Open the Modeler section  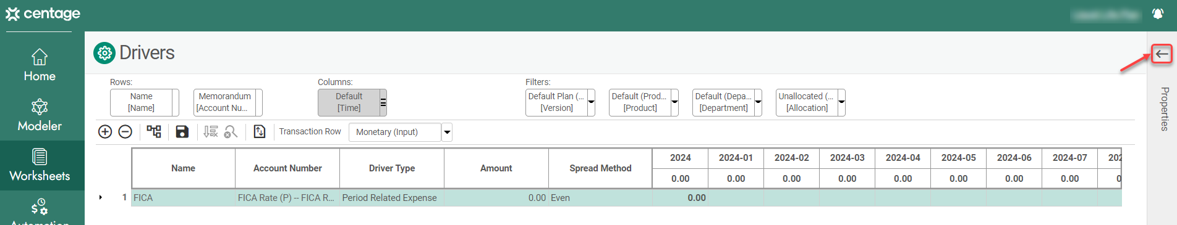[40, 115]
